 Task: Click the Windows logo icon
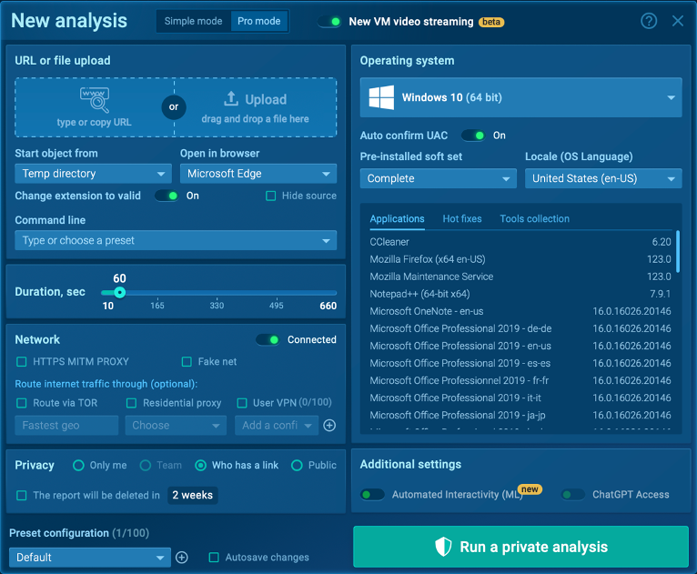[x=381, y=97]
